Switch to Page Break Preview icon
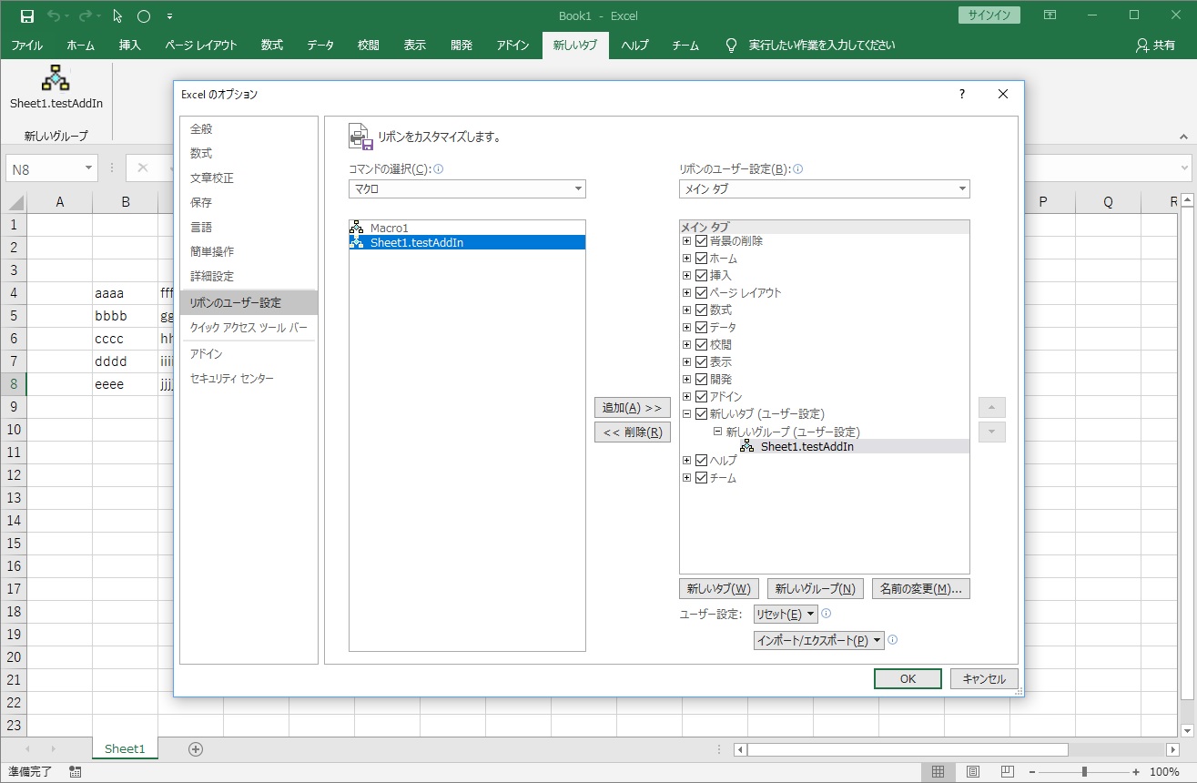Screen dimensions: 1197x783 (x=1009, y=772)
